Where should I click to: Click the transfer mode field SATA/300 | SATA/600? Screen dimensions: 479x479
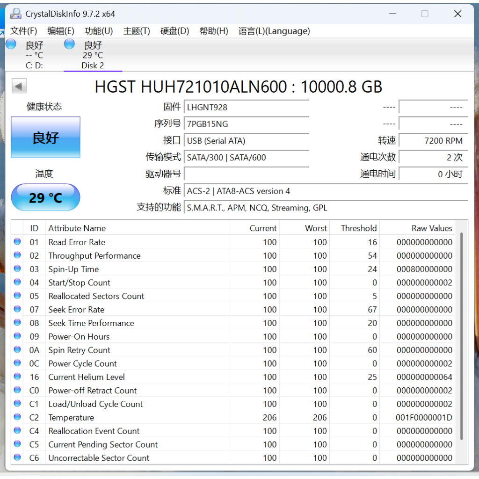pyautogui.click(x=246, y=158)
